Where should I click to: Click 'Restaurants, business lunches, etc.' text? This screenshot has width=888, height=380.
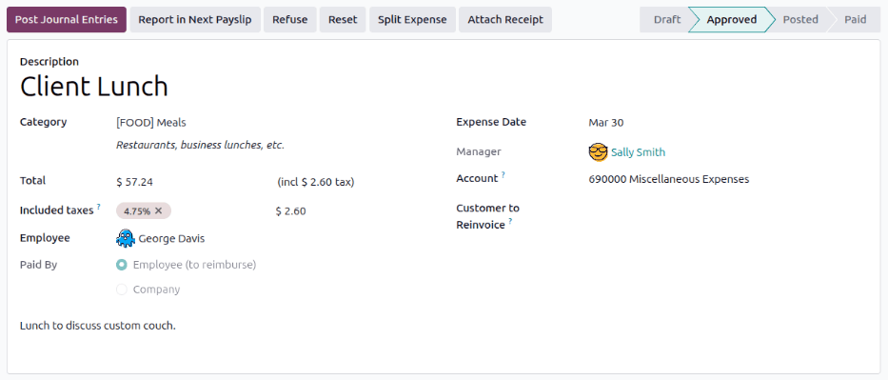coord(200,145)
